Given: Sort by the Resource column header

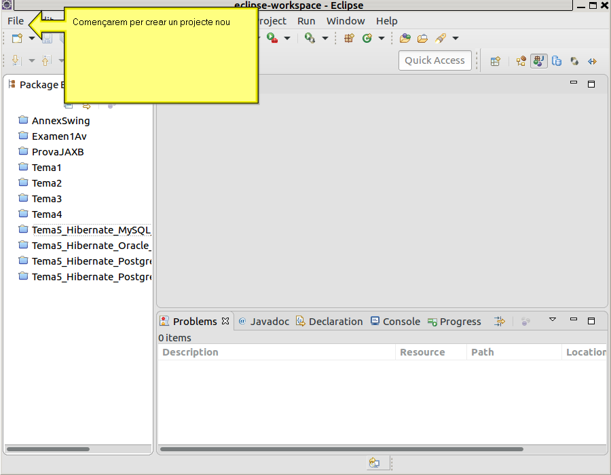Looking at the screenshot, I should (431, 352).
